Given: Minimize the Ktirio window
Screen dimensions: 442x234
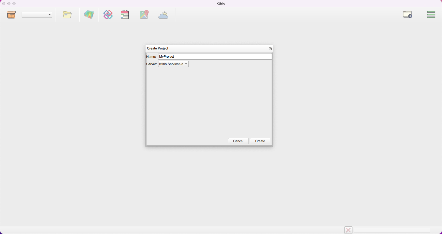Looking at the screenshot, I should coord(9,4).
